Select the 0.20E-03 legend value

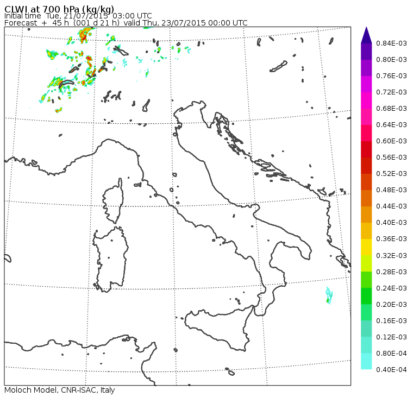tap(391, 305)
